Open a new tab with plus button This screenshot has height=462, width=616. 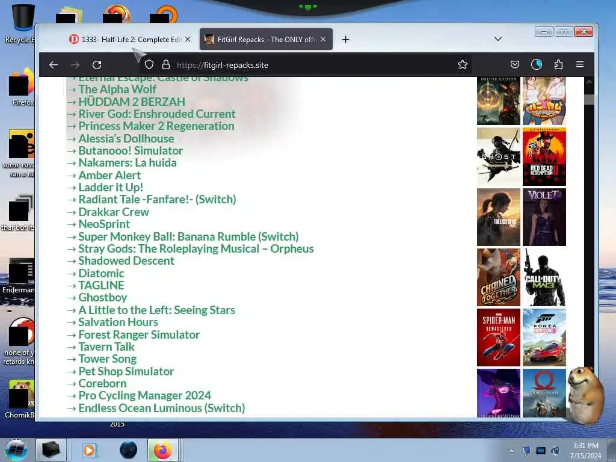point(345,39)
